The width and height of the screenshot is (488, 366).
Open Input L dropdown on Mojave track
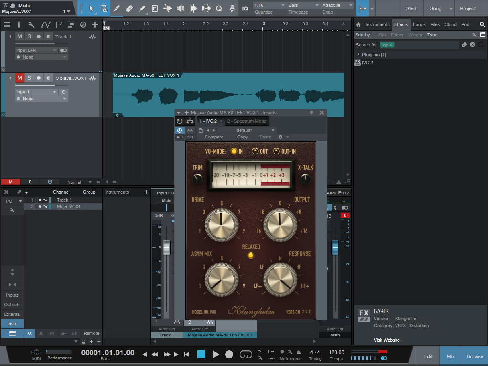36,92
